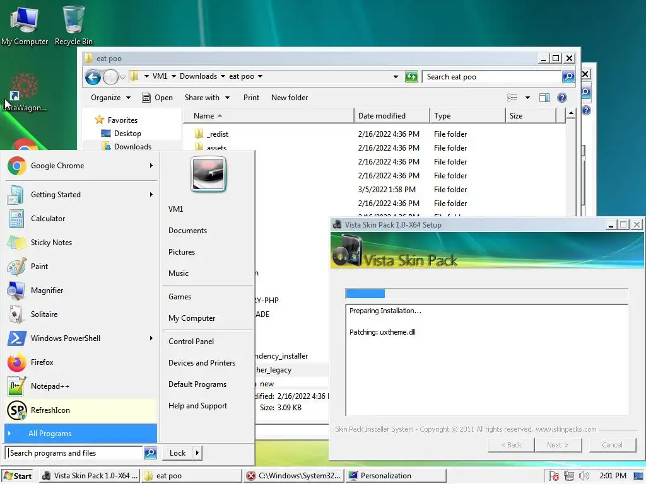Click the Search eat poo field
Screen dimensions: 646x484
[492, 76]
